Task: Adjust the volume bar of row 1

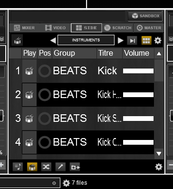Action: [x=138, y=71]
